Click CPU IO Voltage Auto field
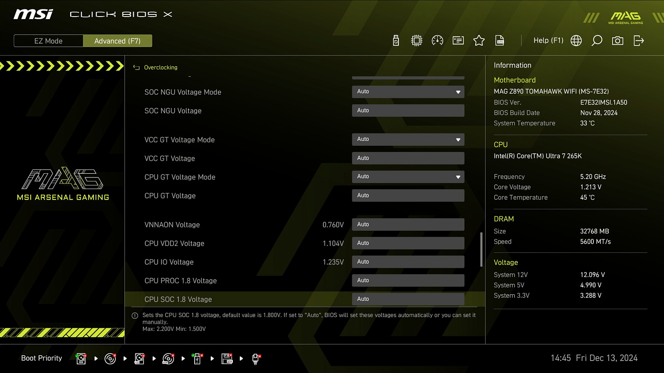The height and width of the screenshot is (373, 664). [x=408, y=262]
